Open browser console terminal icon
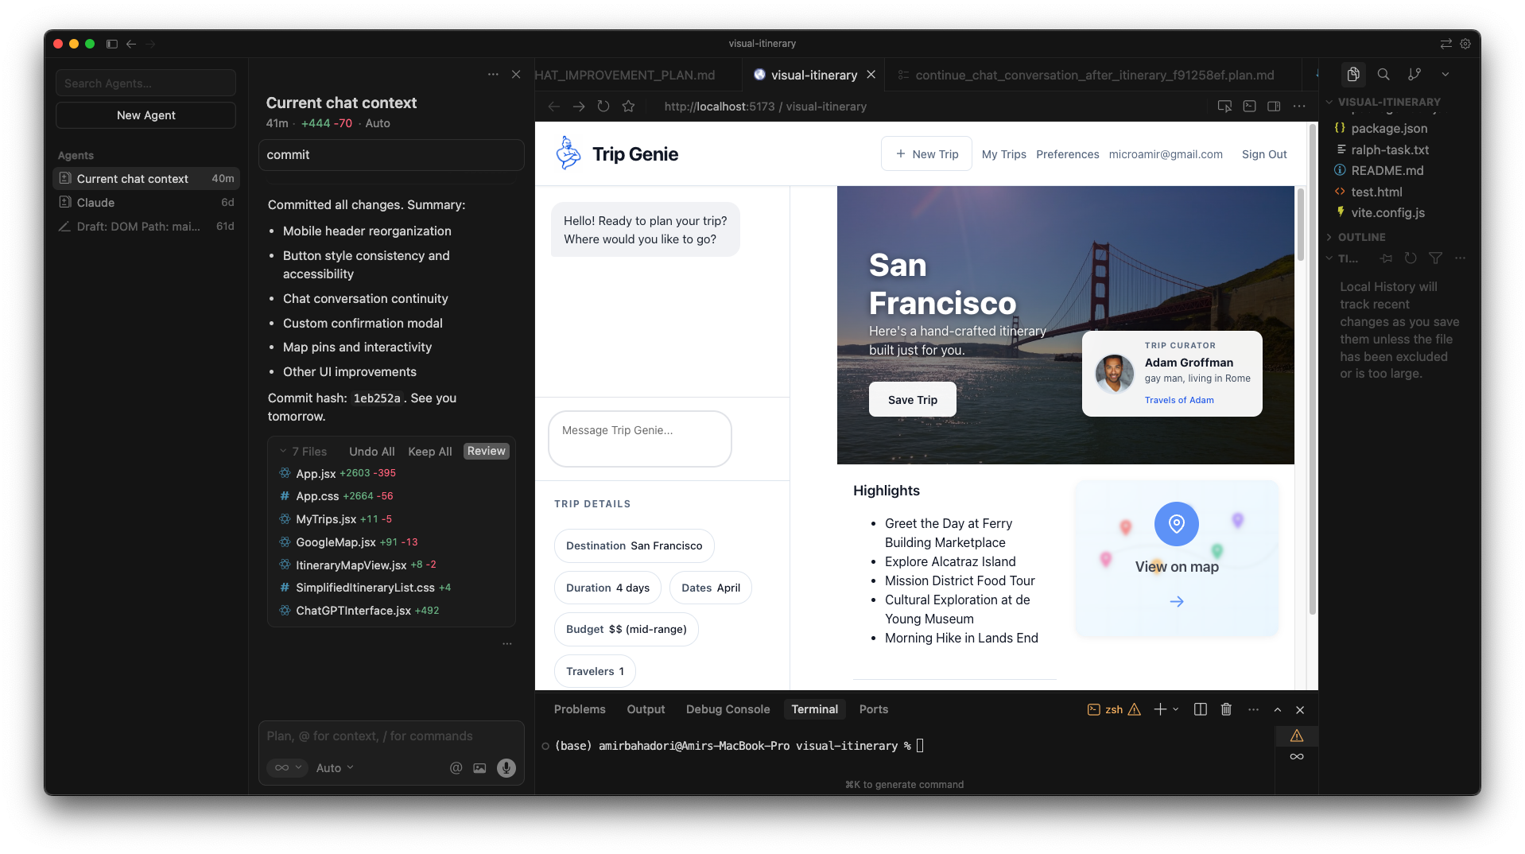This screenshot has height=854, width=1525. pyautogui.click(x=1249, y=106)
